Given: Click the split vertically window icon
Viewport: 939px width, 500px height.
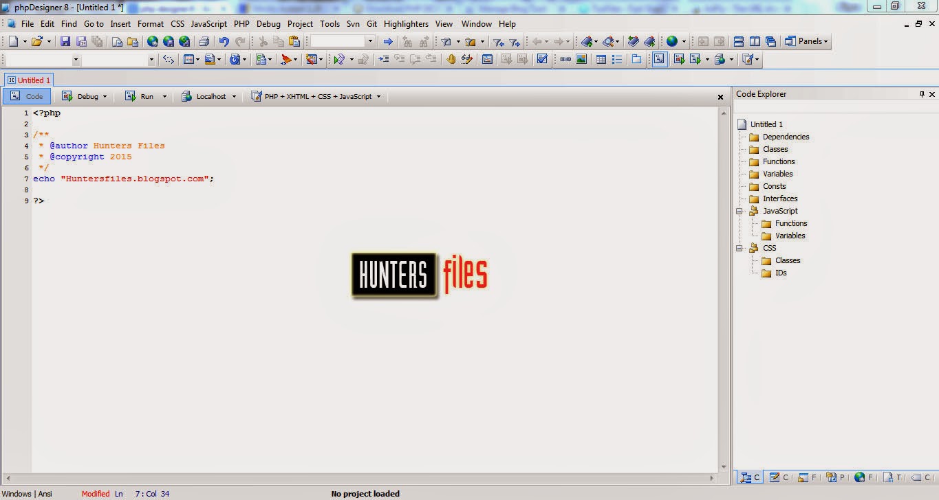Looking at the screenshot, I should 755,41.
